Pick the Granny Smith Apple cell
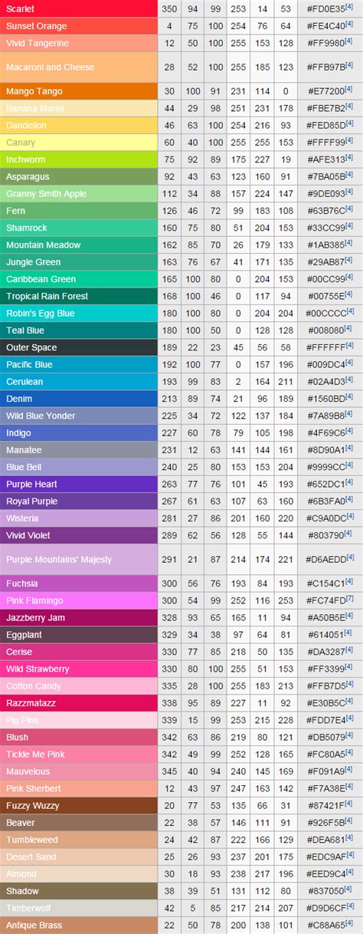The image size is (363, 934). coord(79,193)
